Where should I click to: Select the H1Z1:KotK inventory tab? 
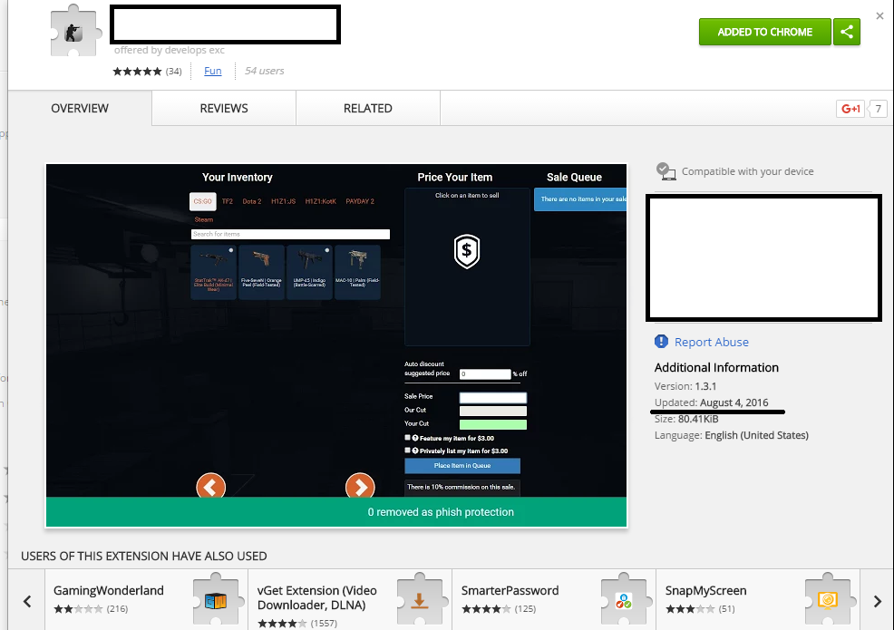(320, 201)
